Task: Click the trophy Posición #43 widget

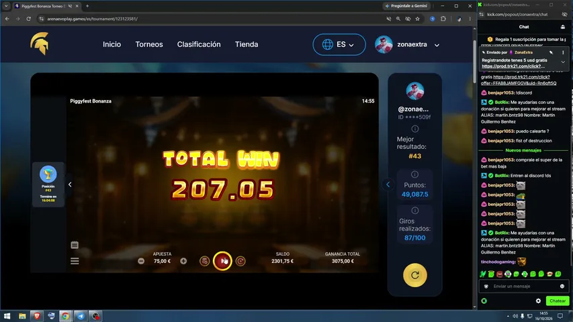Action: pyautogui.click(x=48, y=184)
